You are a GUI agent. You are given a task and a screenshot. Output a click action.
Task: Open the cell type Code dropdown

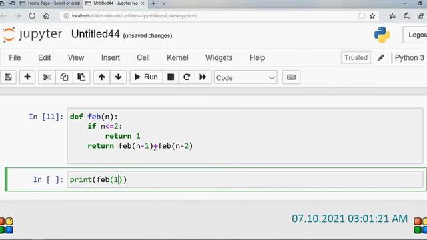pyautogui.click(x=246, y=77)
